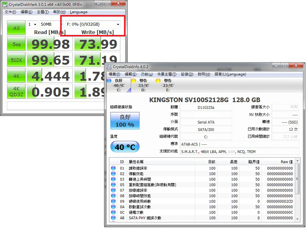Click the Seq read result 99.98
The image size is (307, 230).
pyautogui.click(x=50, y=44)
